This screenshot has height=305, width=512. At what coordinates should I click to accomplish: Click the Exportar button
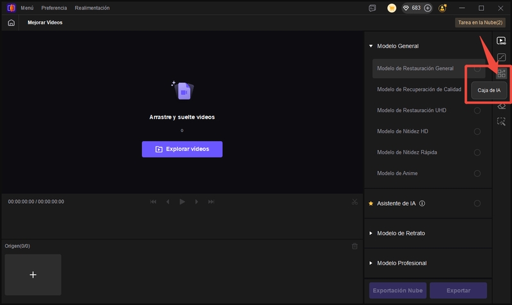[458, 291]
